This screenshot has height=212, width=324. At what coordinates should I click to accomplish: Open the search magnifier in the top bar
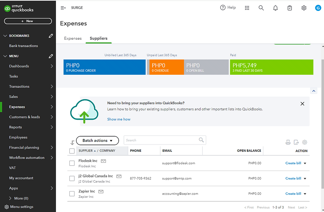(x=261, y=8)
